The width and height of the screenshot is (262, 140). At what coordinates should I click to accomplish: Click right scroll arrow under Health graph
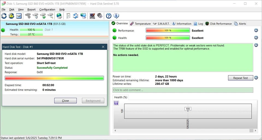click(255, 131)
